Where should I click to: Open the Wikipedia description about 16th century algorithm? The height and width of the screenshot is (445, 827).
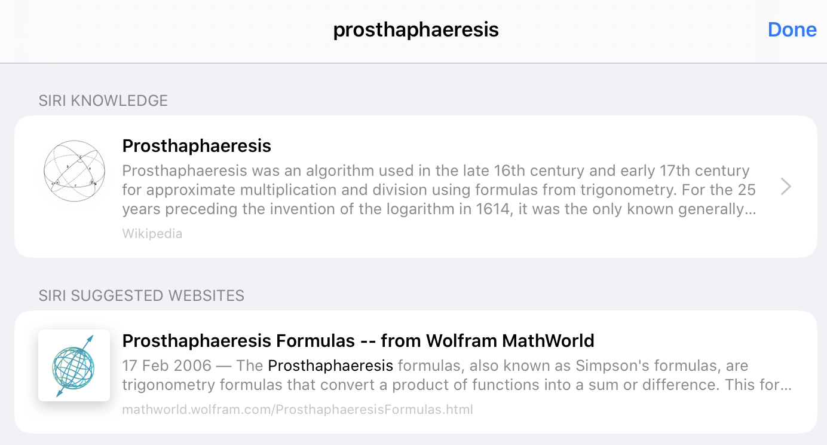click(x=439, y=190)
